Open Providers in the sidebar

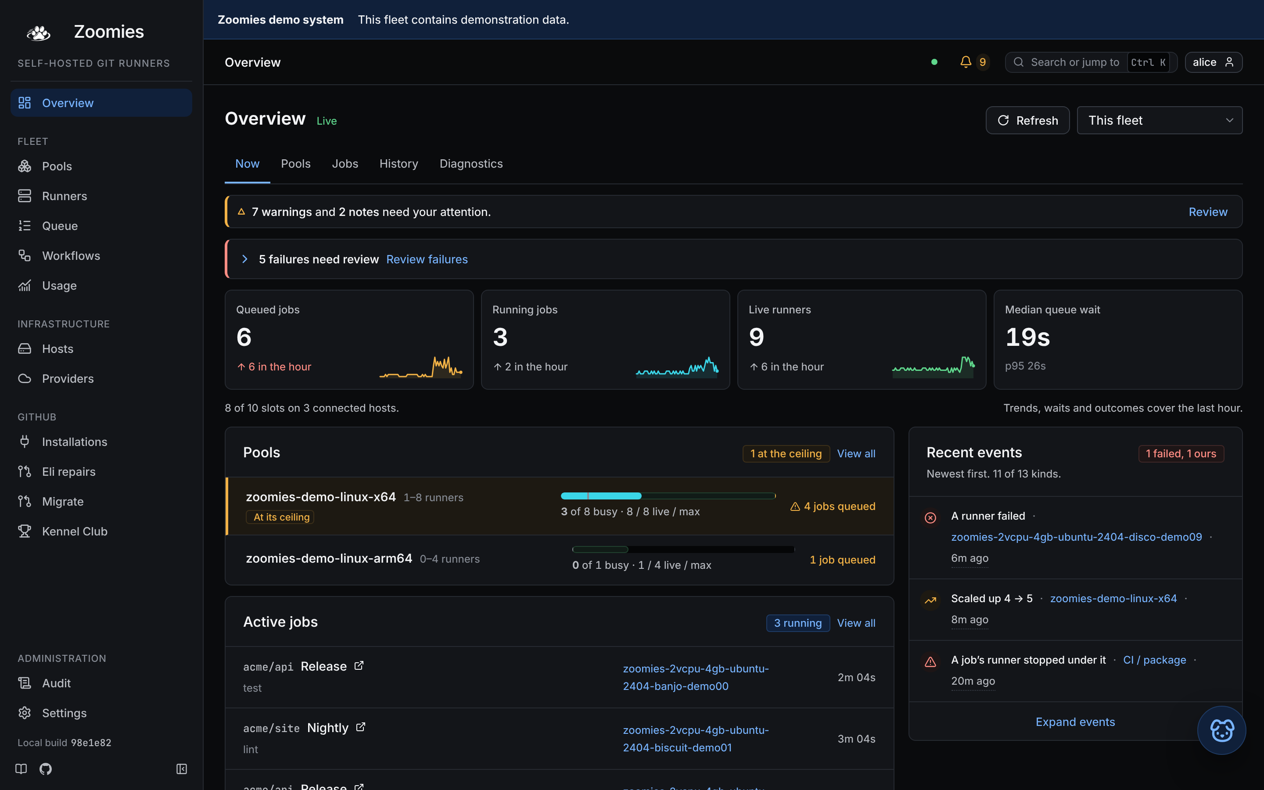coord(101,378)
